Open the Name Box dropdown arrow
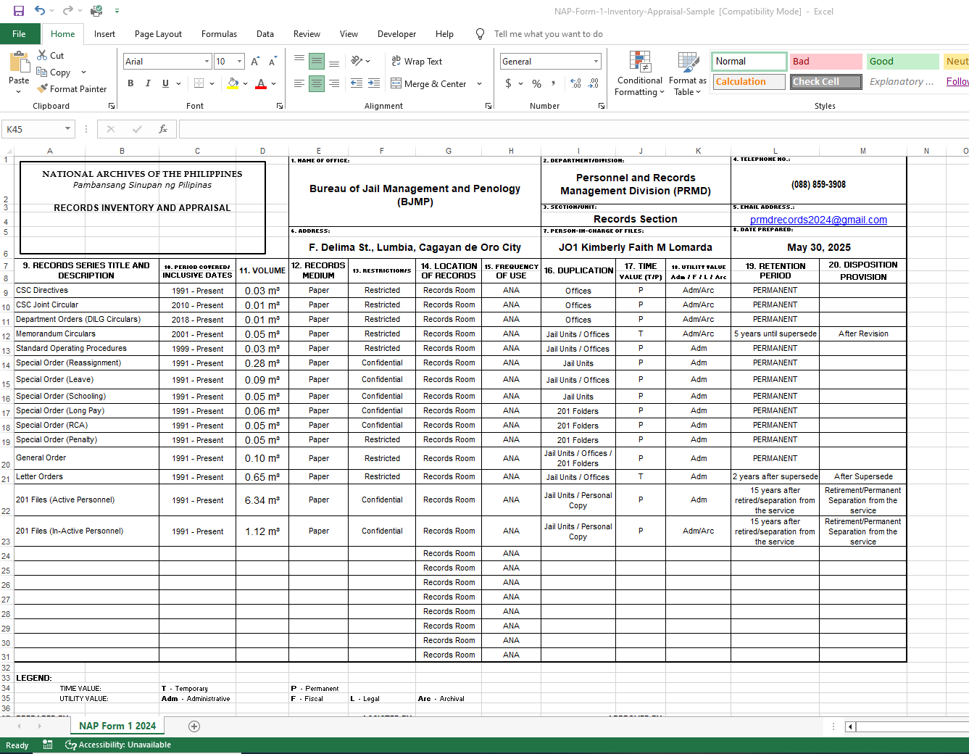 pyautogui.click(x=67, y=129)
